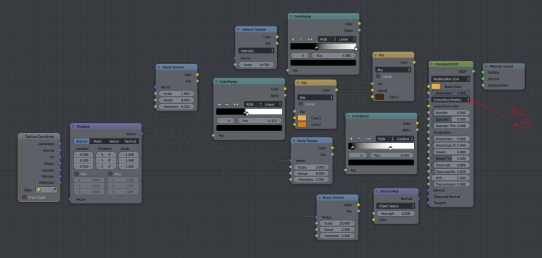Click the Scale 1.800 field in Noise Texture
The image size is (542, 258).
pyautogui.click(x=176, y=94)
